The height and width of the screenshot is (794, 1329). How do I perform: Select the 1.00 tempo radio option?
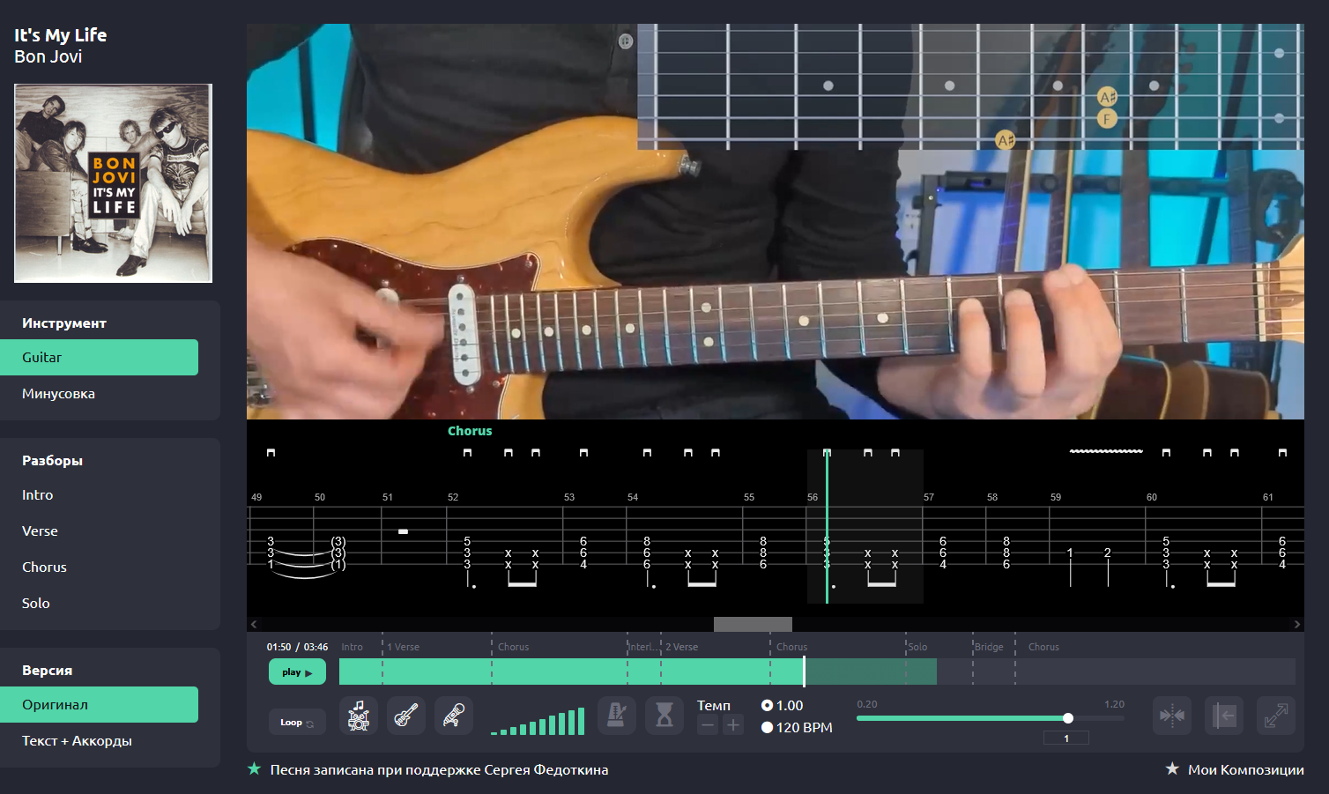[767, 705]
